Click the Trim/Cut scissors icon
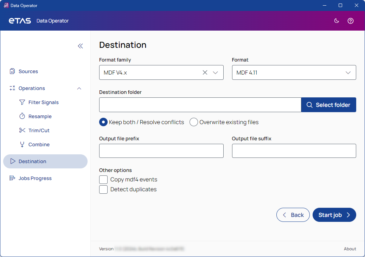The width and height of the screenshot is (365, 257). (22, 130)
